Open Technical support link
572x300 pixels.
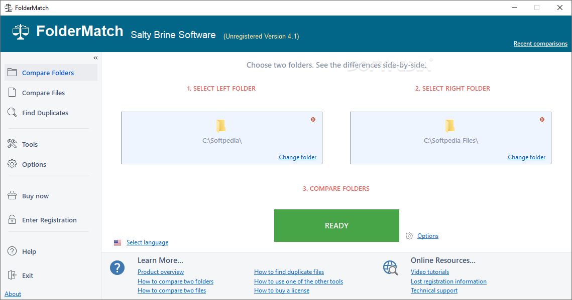tap(434, 290)
